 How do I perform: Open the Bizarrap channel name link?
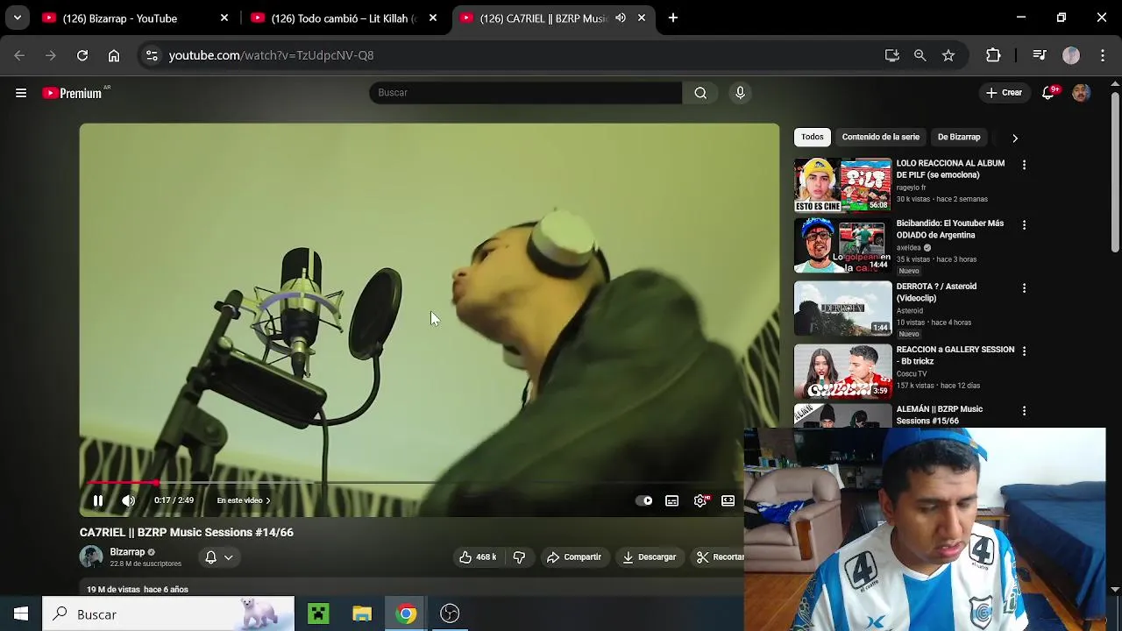(x=127, y=552)
